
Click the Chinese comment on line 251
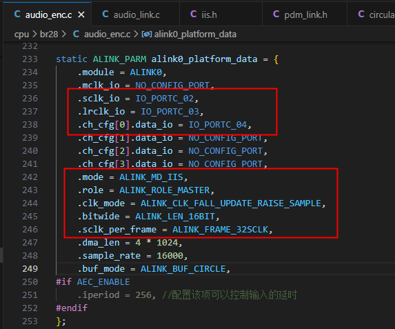(230, 295)
